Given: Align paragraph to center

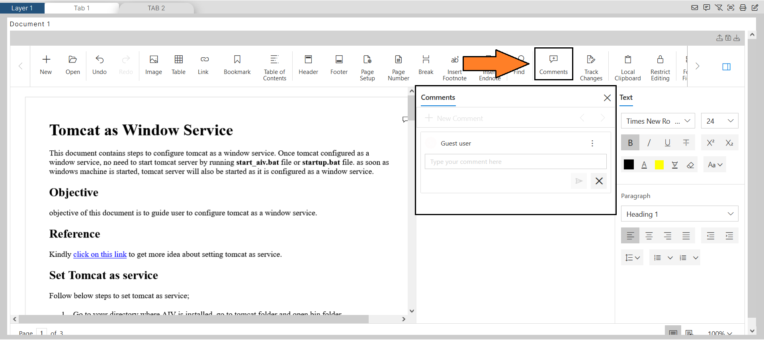Looking at the screenshot, I should (649, 236).
